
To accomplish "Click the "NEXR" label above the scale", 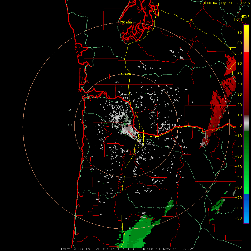I will pyautogui.click(x=245, y=17).
